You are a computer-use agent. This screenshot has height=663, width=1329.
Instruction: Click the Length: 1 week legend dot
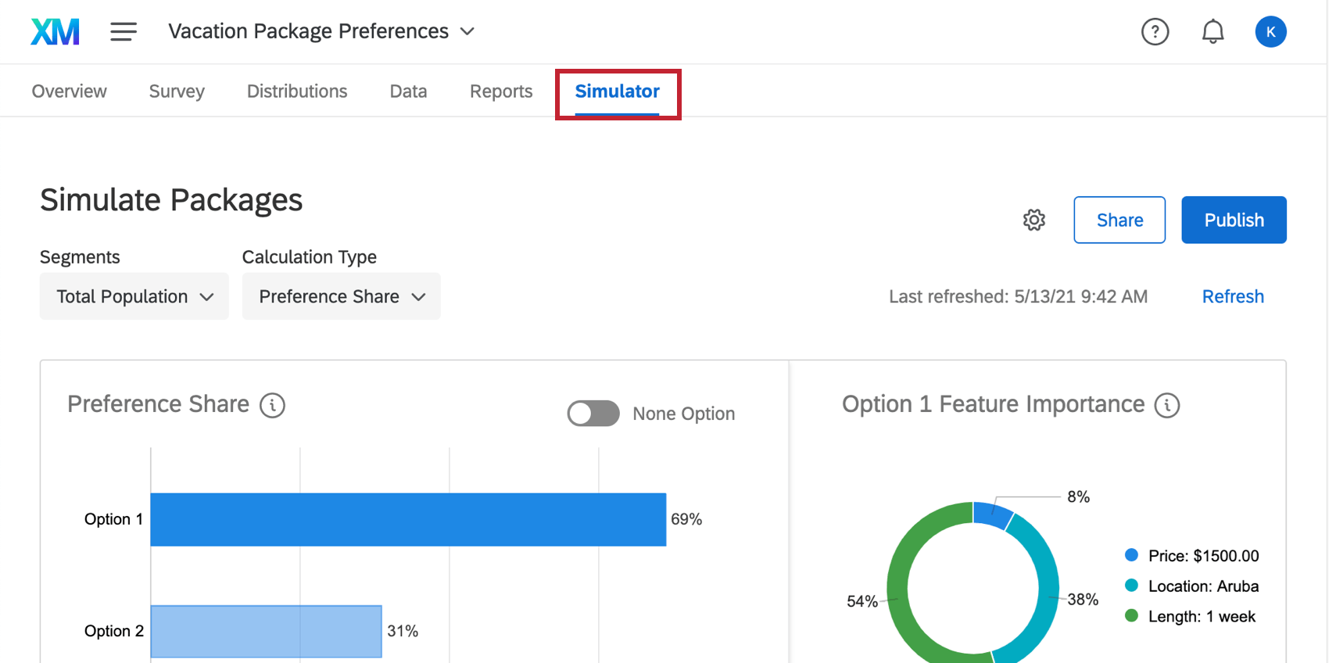(x=1131, y=616)
